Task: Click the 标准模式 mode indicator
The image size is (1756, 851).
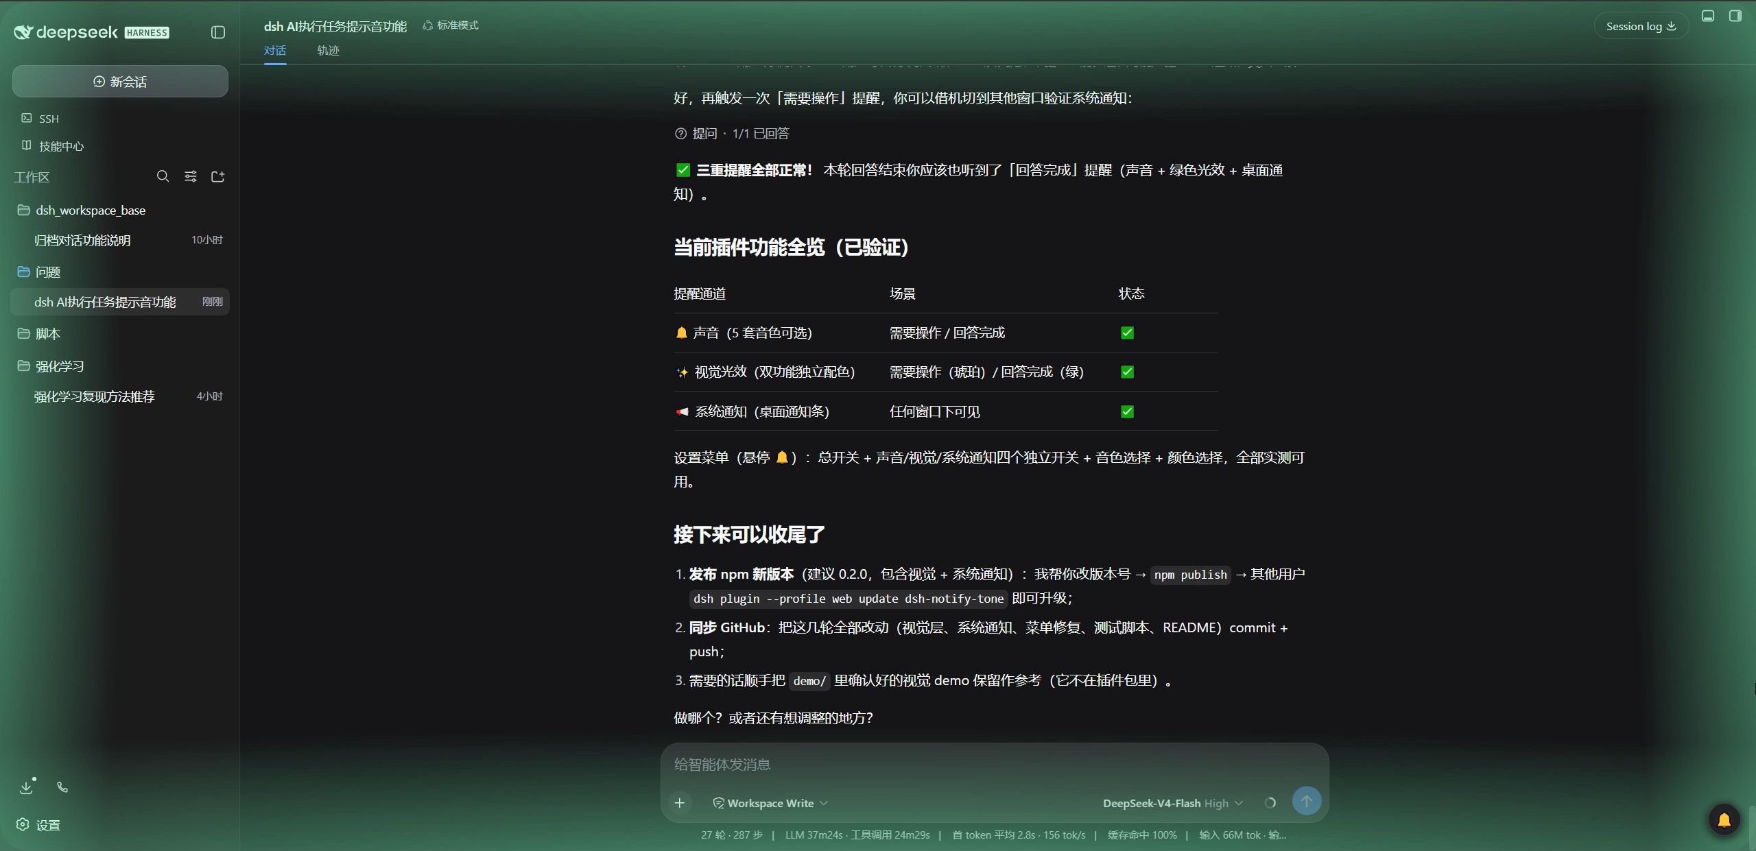Action: 451,25
